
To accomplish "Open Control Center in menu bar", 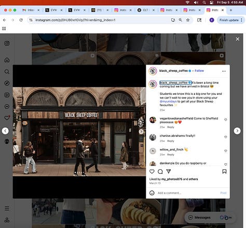I will [211, 3].
